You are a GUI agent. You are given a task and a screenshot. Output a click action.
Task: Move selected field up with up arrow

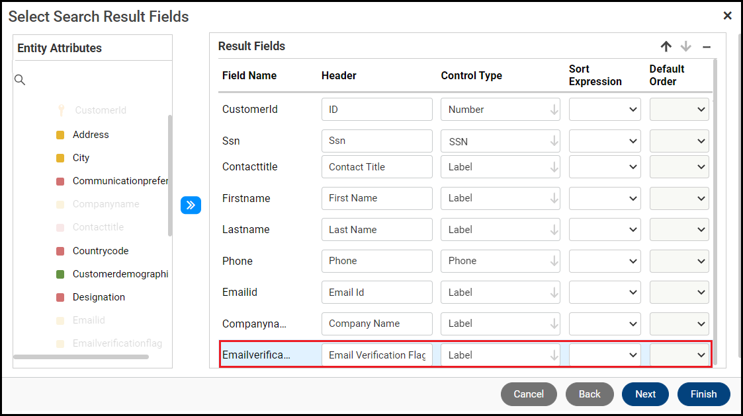(x=666, y=46)
